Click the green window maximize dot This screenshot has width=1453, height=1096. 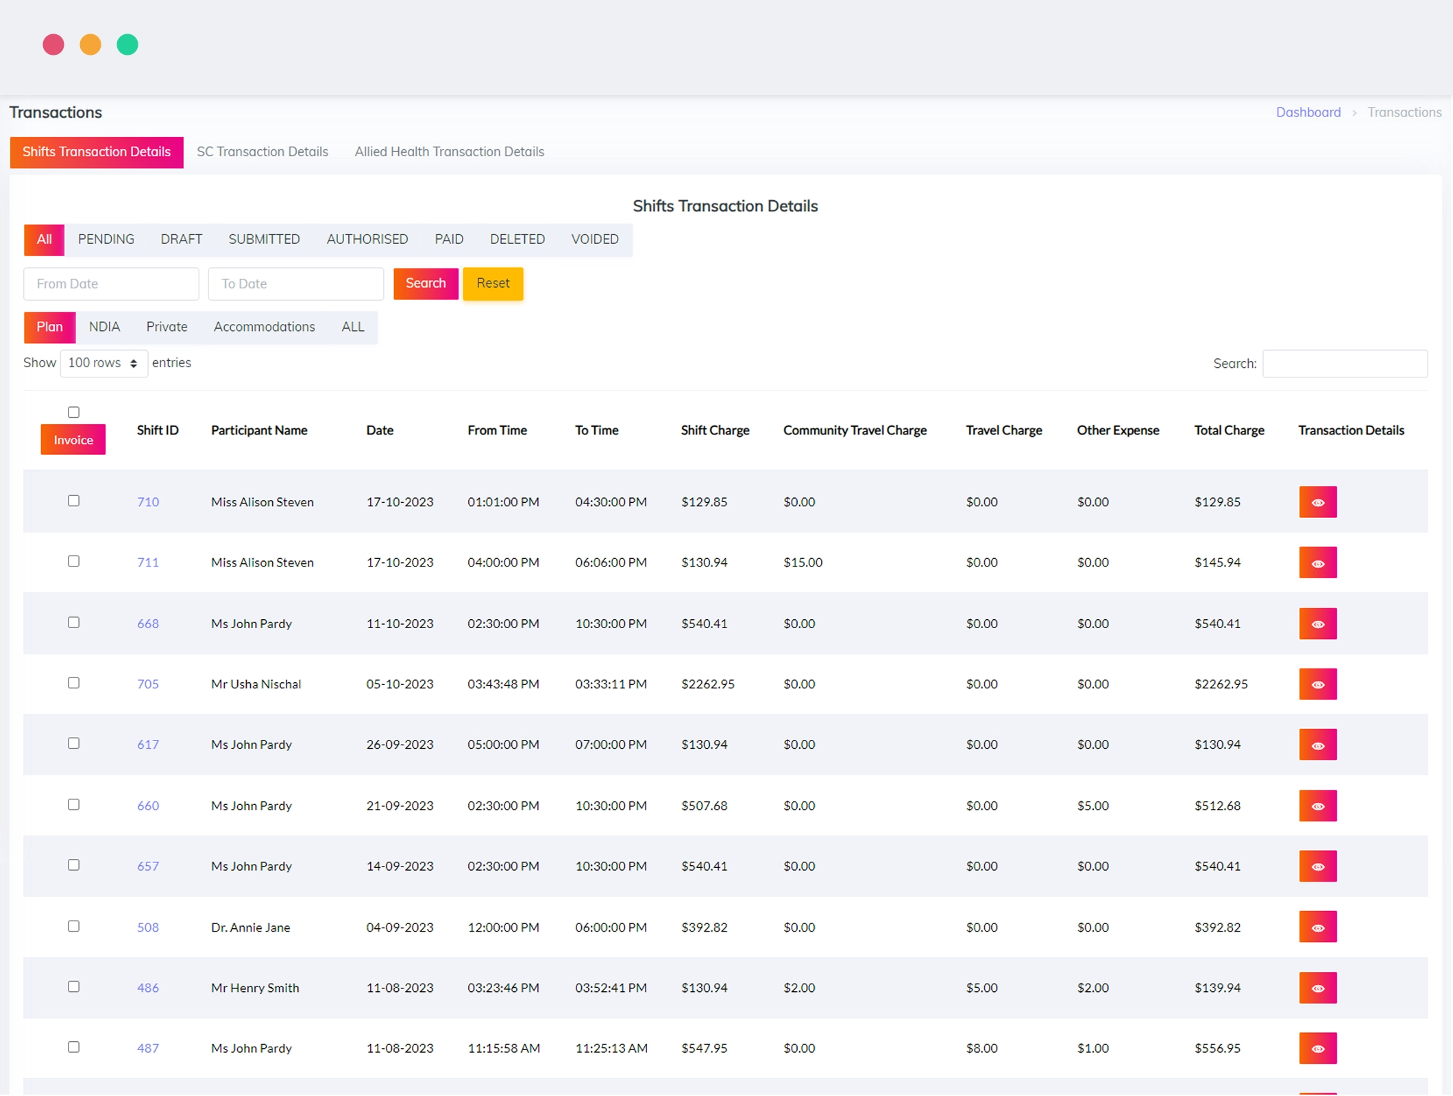[127, 45]
